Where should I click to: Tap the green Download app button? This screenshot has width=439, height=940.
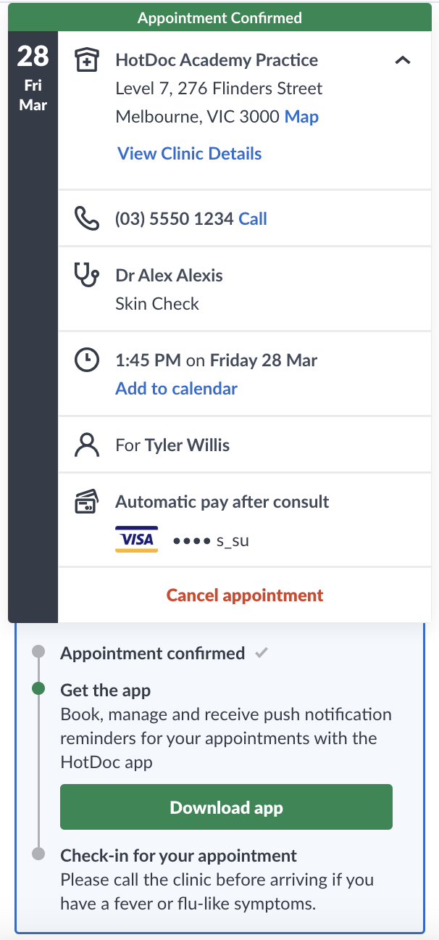226,807
